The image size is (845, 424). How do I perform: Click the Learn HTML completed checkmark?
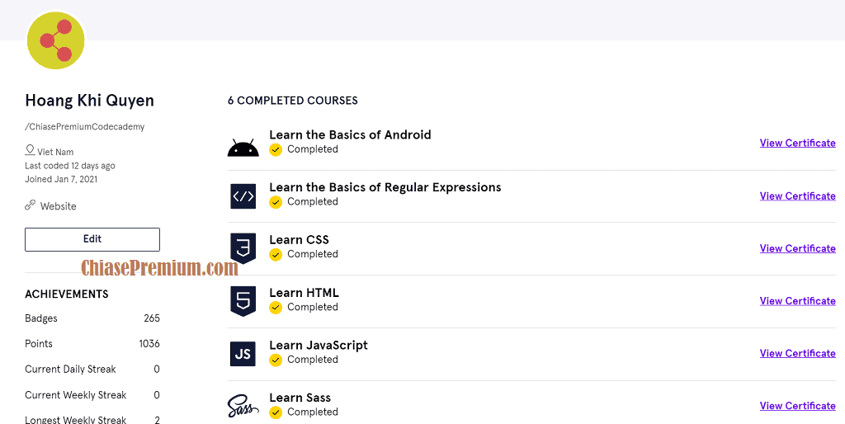coord(276,308)
